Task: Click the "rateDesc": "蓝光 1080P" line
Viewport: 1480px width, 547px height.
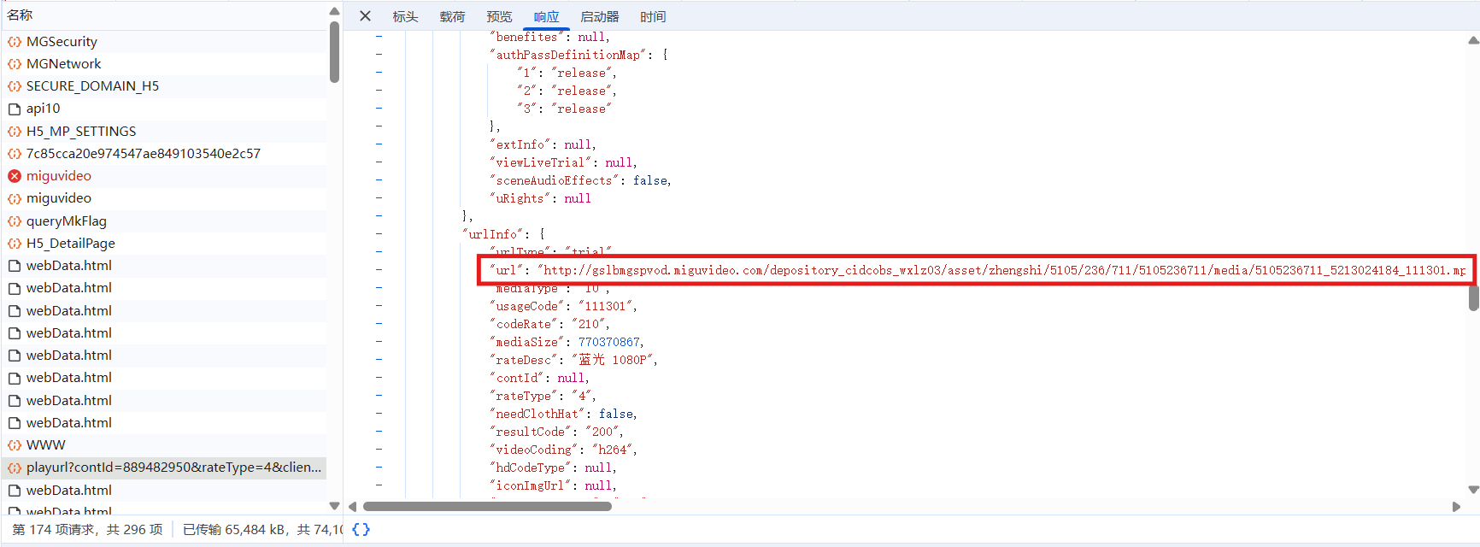Action: tap(573, 360)
